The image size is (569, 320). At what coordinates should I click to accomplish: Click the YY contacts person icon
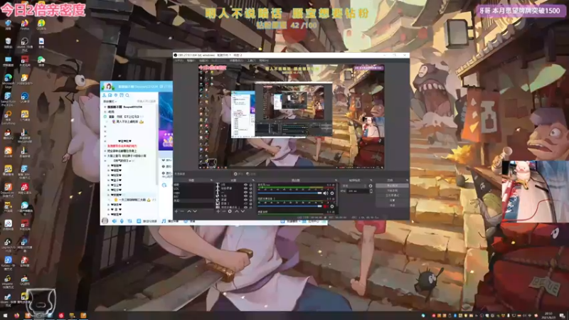tap(104, 95)
